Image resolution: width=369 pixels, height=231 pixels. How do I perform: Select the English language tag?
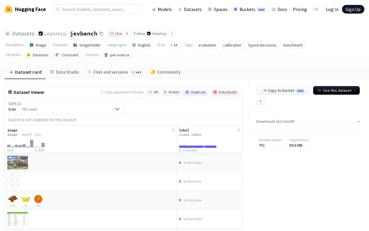click(x=141, y=45)
